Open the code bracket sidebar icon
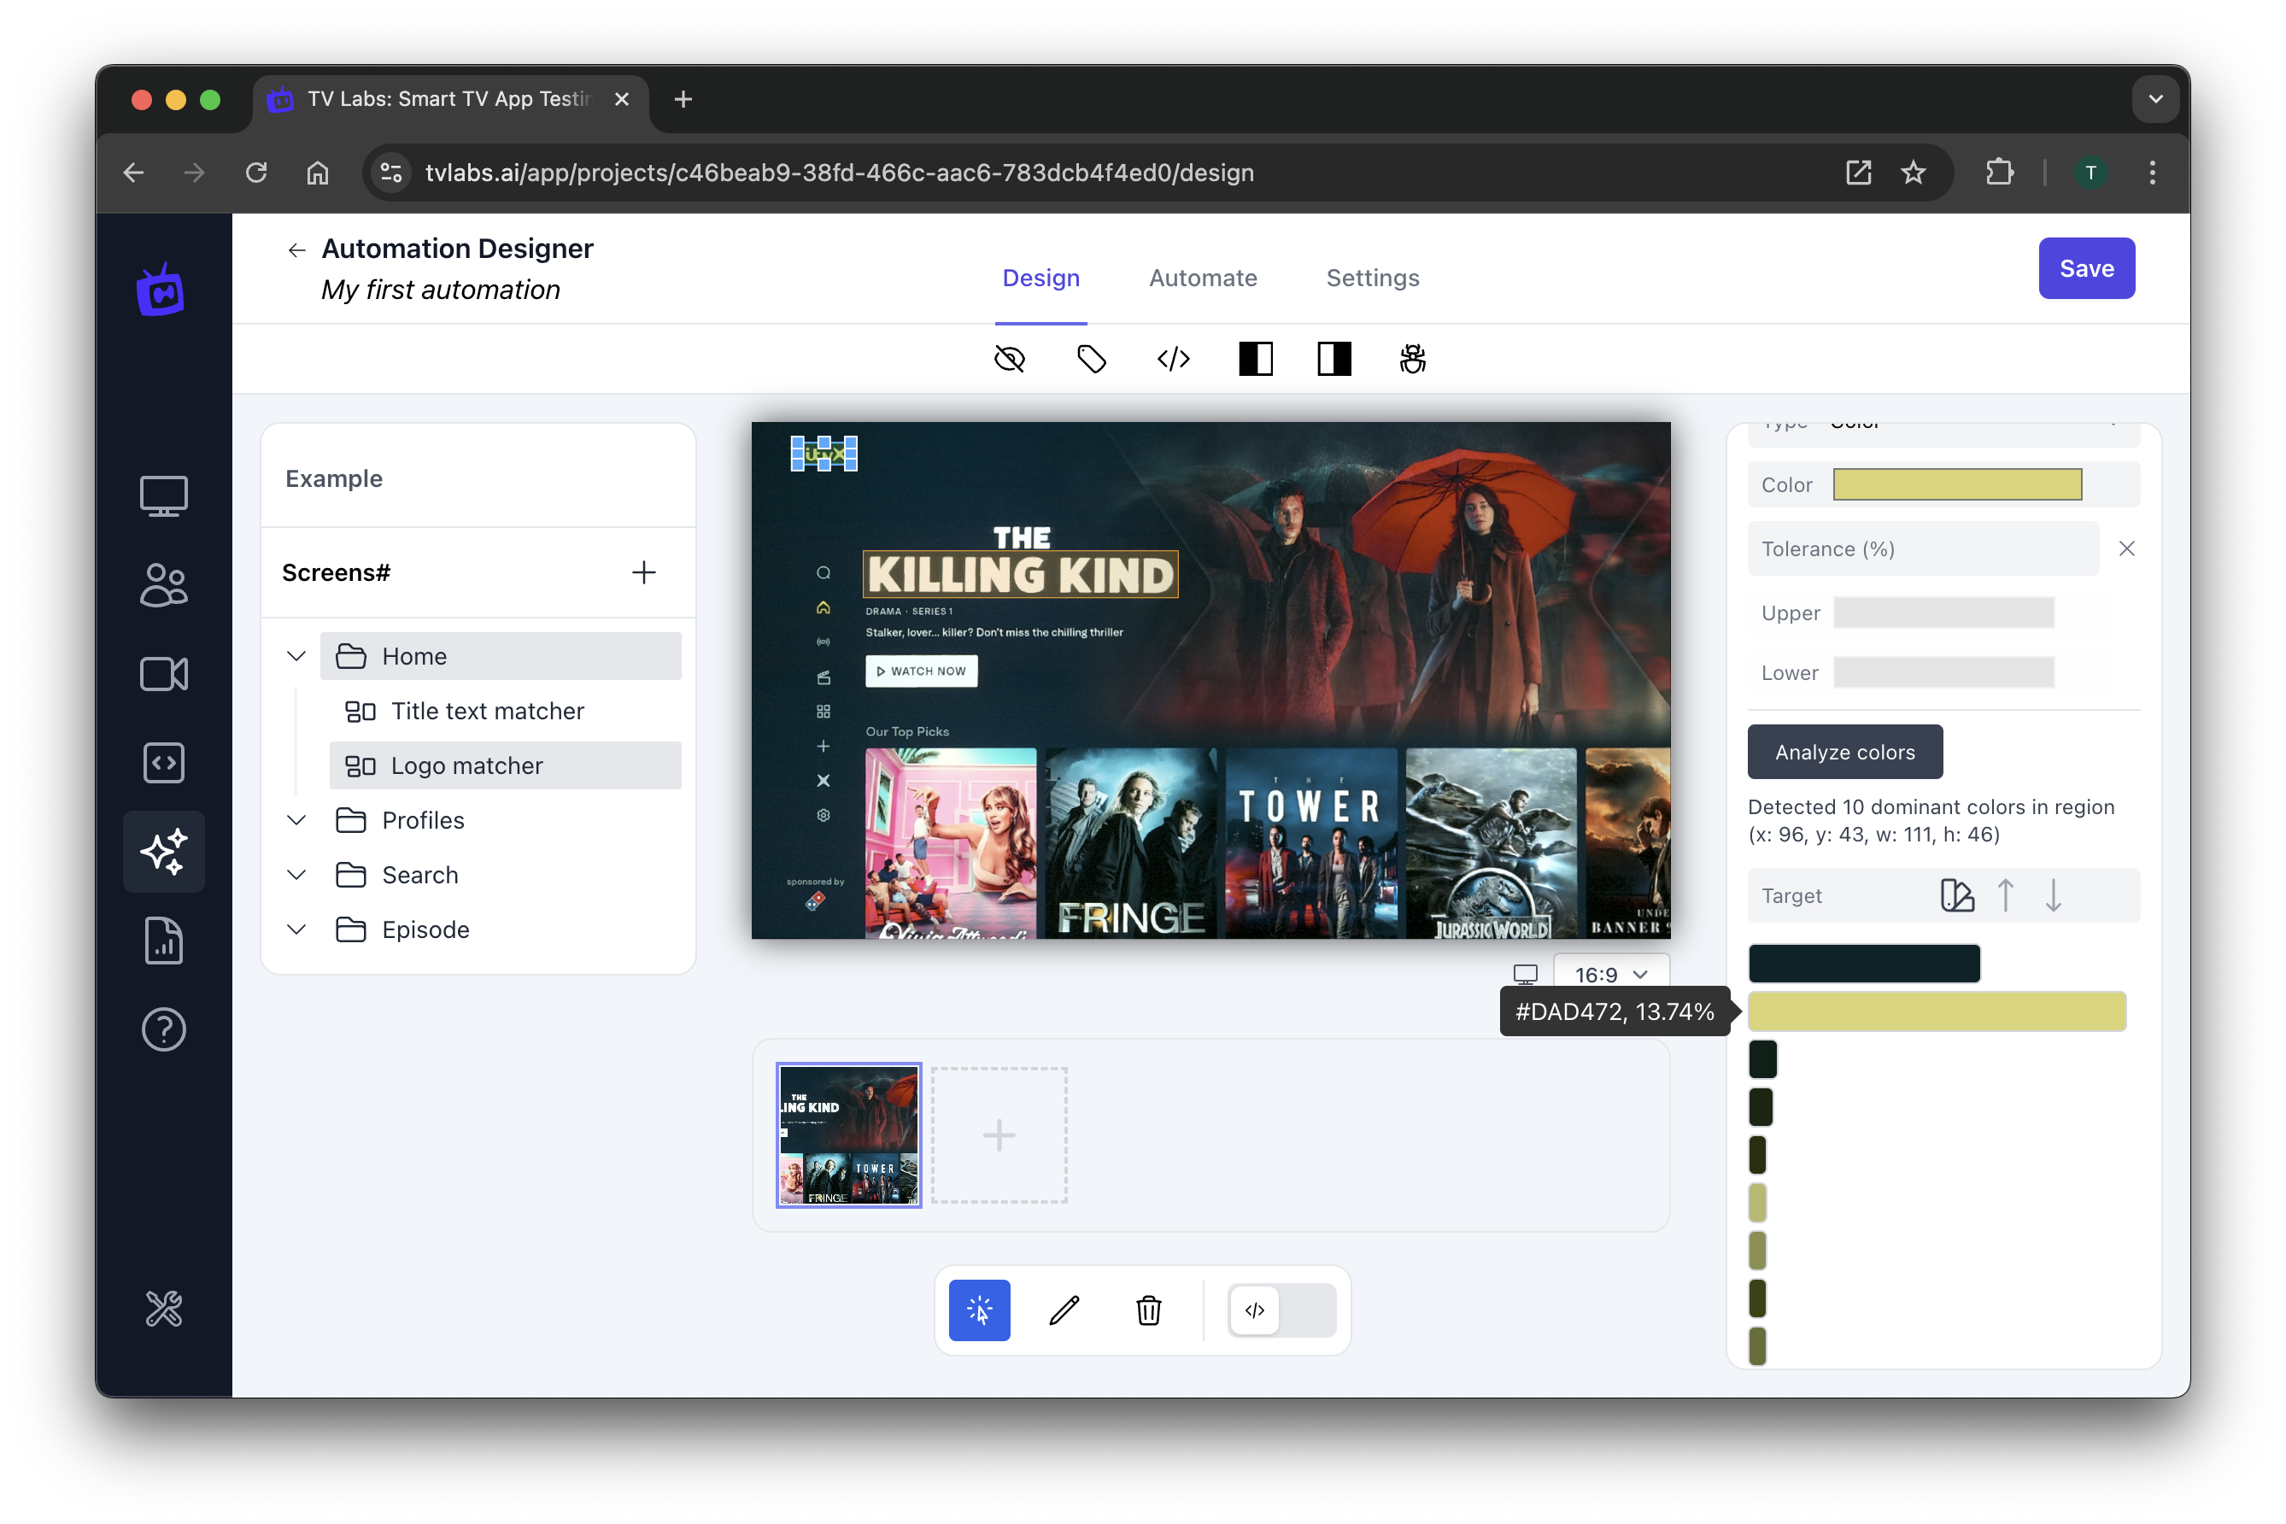2286x1524 pixels. (x=163, y=763)
